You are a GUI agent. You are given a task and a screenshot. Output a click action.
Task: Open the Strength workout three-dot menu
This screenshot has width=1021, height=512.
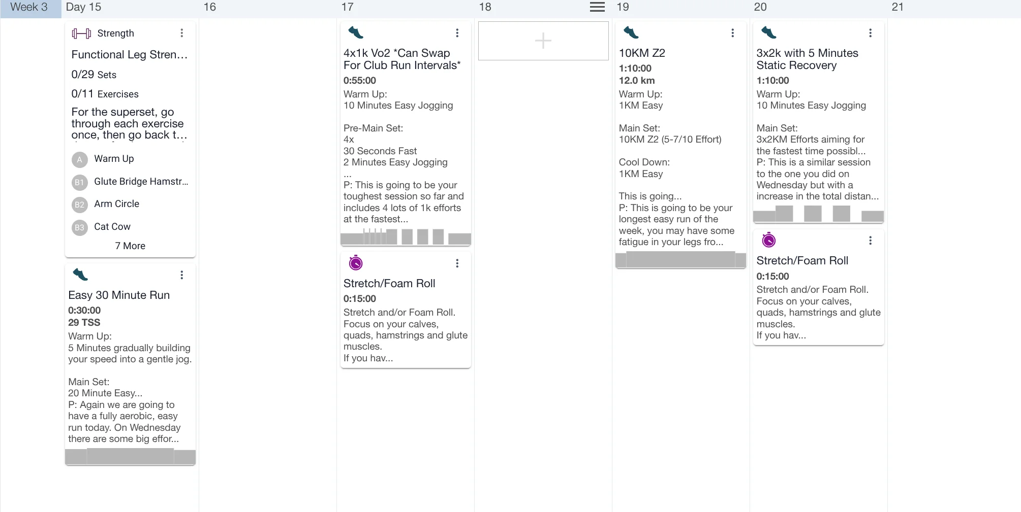click(x=181, y=33)
